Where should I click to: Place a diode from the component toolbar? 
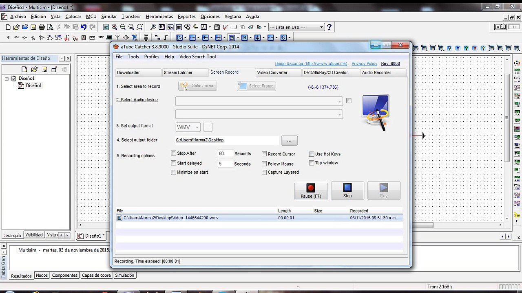[25, 37]
